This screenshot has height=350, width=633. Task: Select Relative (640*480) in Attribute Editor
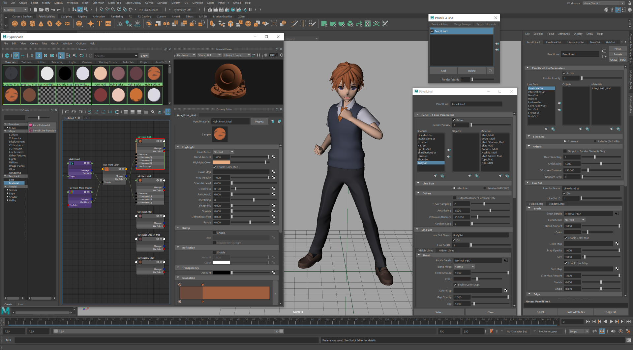(595, 141)
